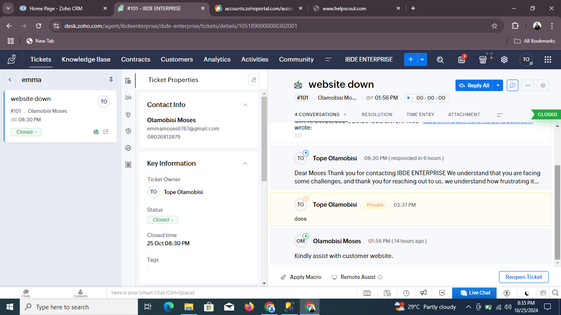Image resolution: width=561 pixels, height=315 pixels.
Task: Open the Tickets module
Action: click(41, 59)
